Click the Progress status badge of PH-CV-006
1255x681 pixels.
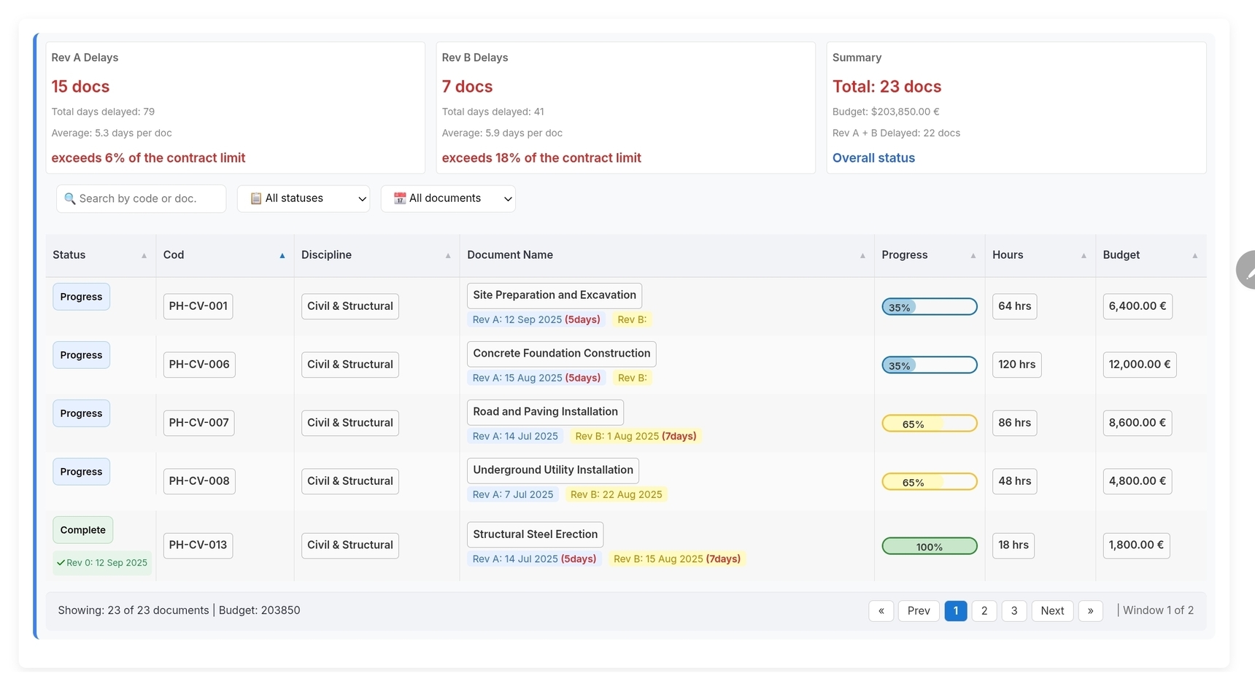click(81, 355)
